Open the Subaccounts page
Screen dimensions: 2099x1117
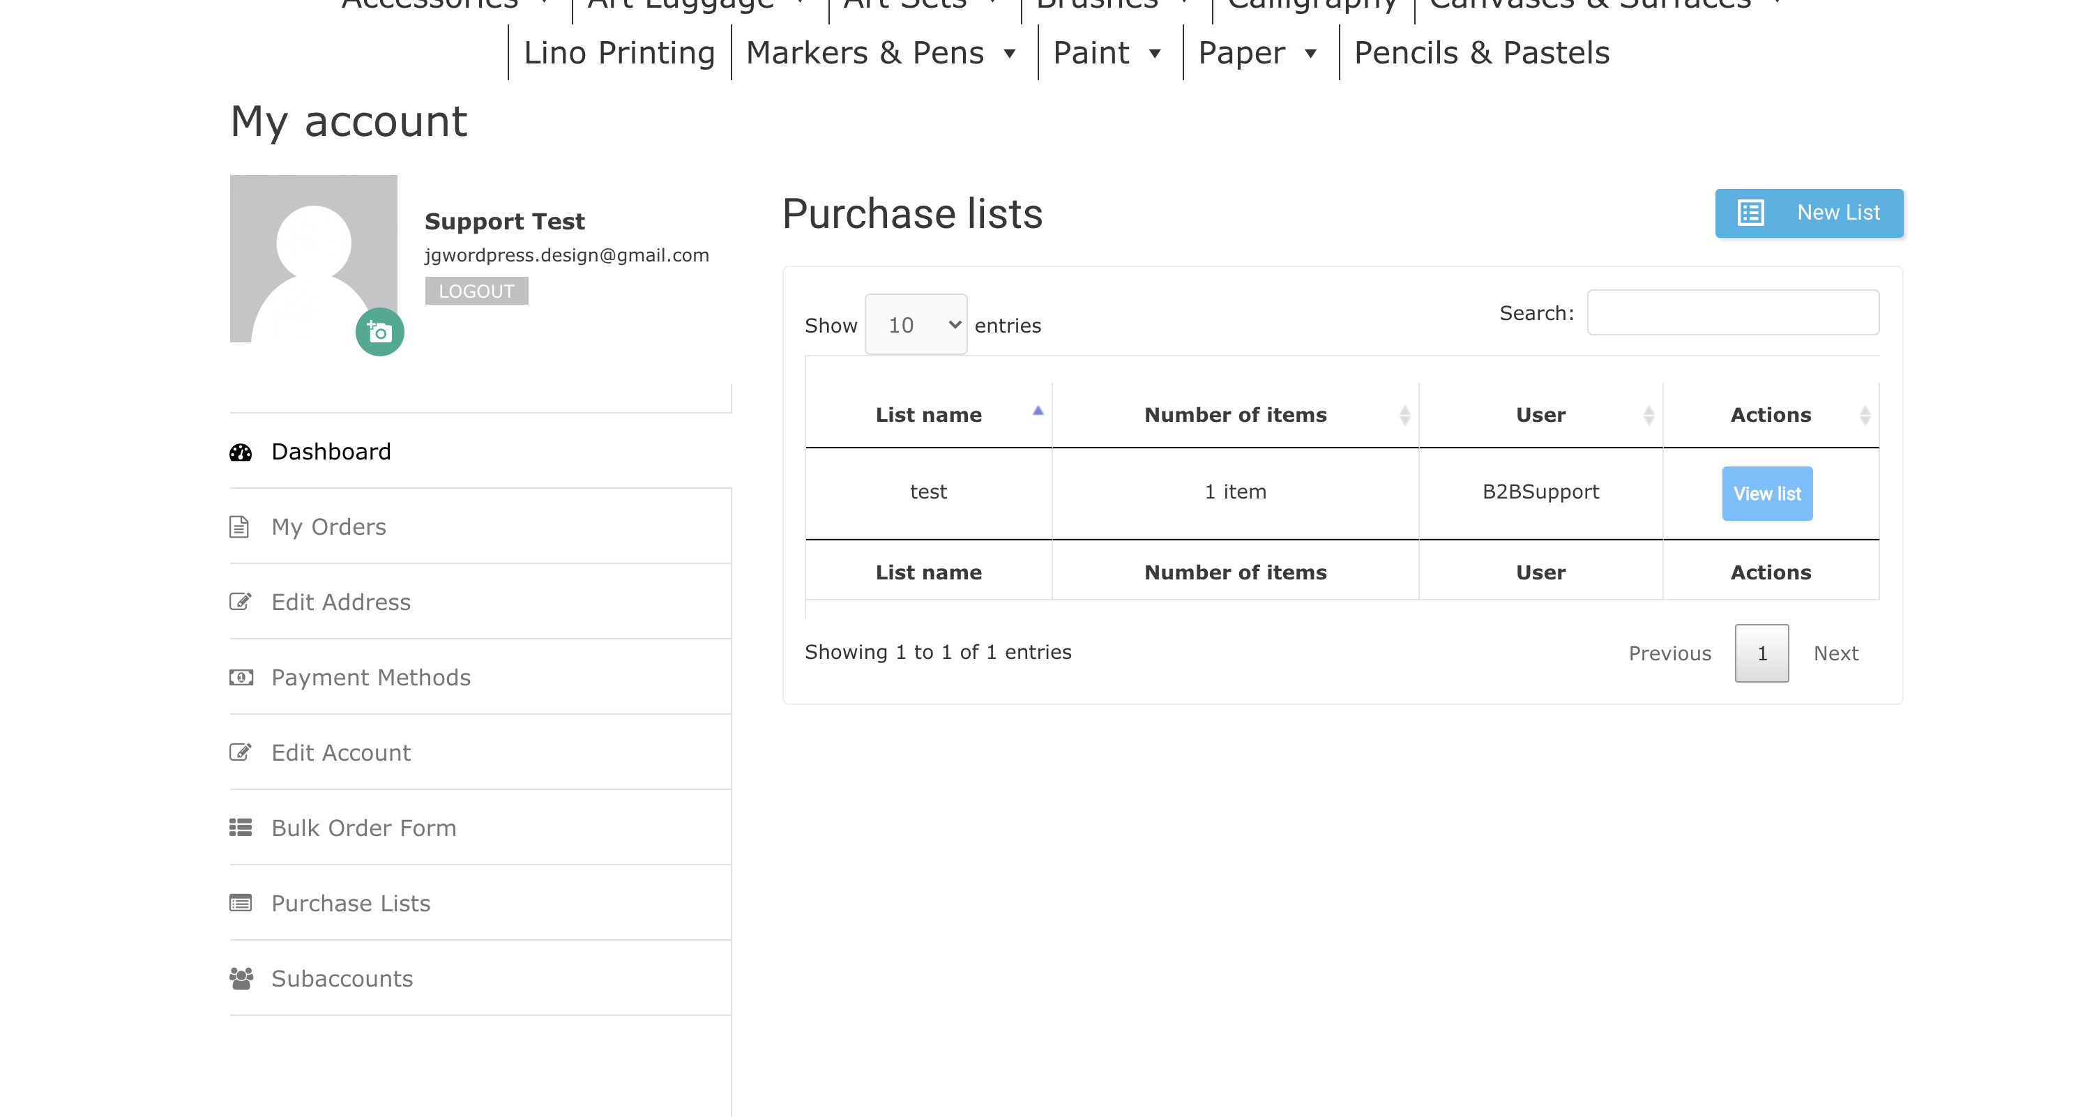[342, 978]
